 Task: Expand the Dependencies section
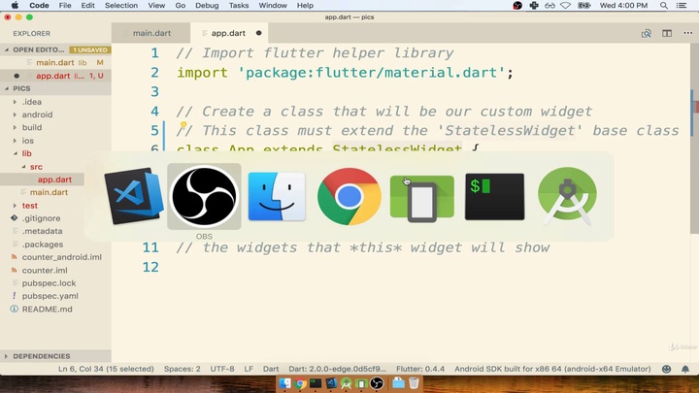tap(41, 356)
